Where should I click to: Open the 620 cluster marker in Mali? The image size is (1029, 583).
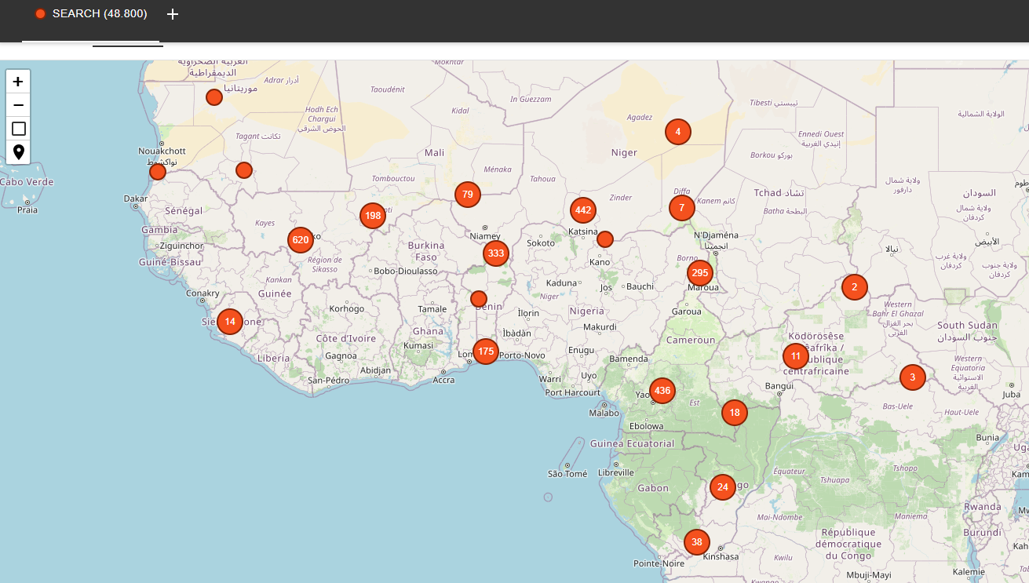click(301, 239)
